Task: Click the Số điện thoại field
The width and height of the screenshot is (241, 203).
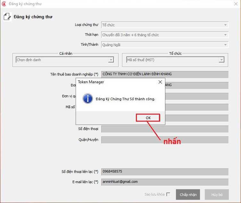Action: 165,129
